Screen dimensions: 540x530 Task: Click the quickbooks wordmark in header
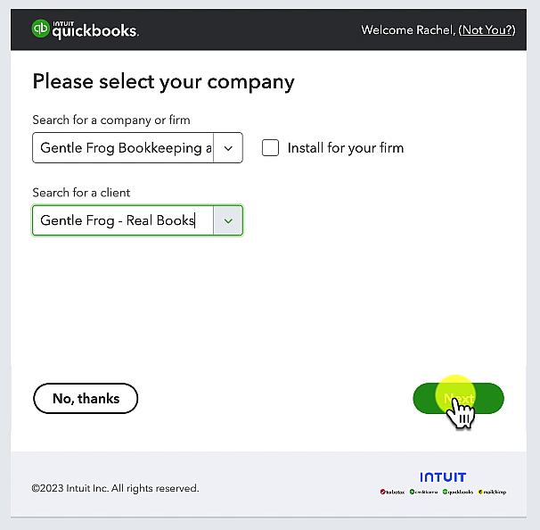(95, 30)
